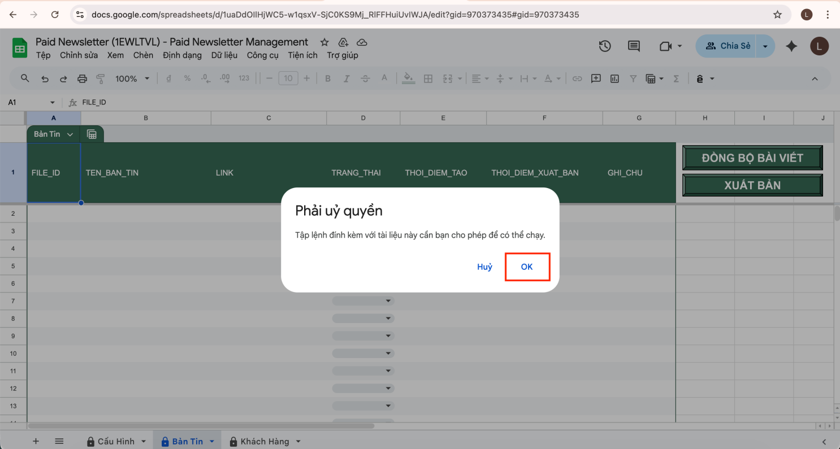
Task: Open the Công cụ menu
Action: (262, 55)
